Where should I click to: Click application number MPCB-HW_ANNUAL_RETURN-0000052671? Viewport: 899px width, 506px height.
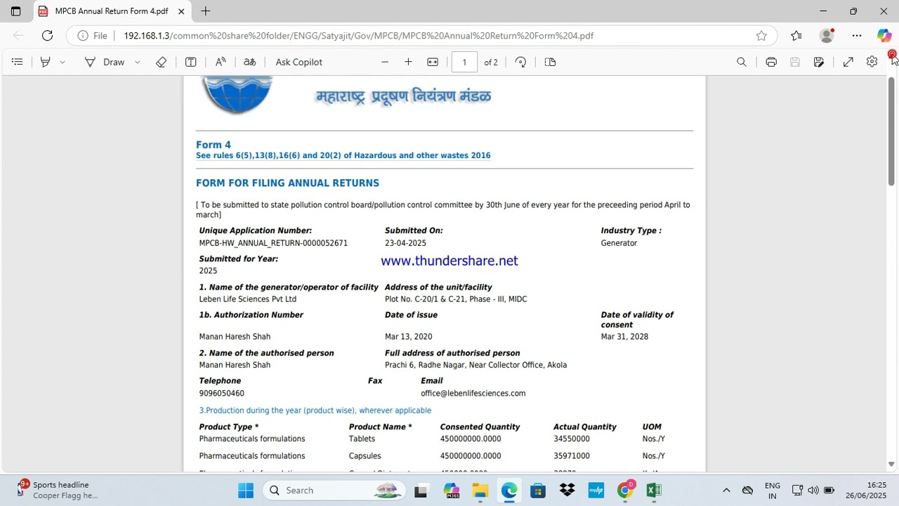tap(273, 243)
